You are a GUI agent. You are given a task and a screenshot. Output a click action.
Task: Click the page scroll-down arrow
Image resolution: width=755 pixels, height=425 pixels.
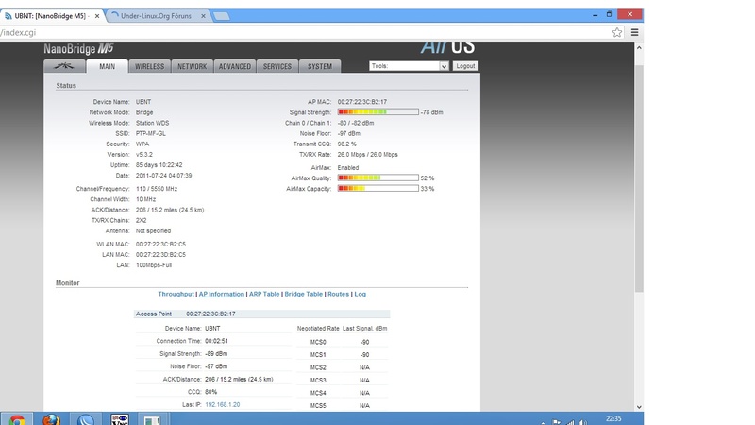pos(639,407)
